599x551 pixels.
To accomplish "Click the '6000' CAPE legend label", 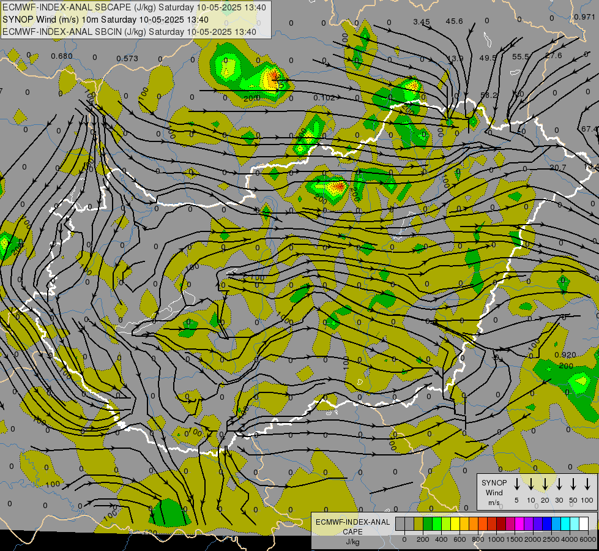I will pos(588,539).
